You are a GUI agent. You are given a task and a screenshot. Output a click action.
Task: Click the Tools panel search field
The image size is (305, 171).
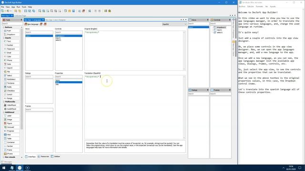(12, 24)
